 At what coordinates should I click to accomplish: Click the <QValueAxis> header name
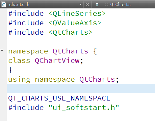75,23
